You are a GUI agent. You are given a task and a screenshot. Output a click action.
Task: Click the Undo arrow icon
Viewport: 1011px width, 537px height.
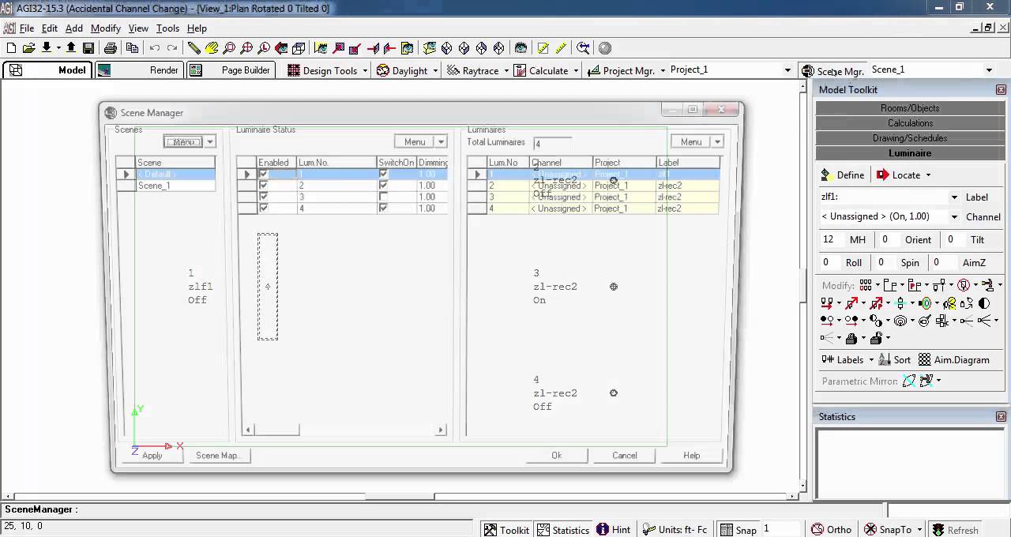click(155, 48)
